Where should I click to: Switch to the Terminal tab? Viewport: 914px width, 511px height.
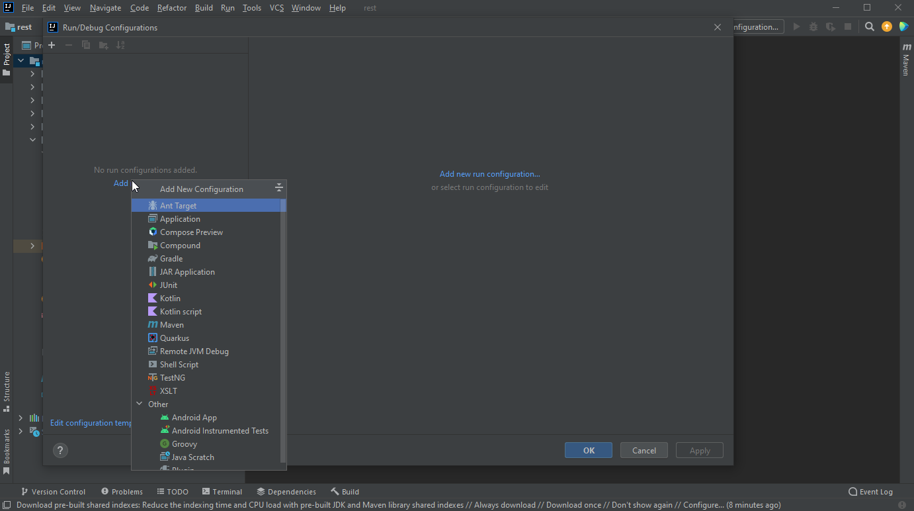tap(222, 491)
